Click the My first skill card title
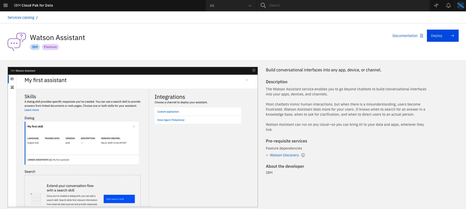 click(35, 127)
